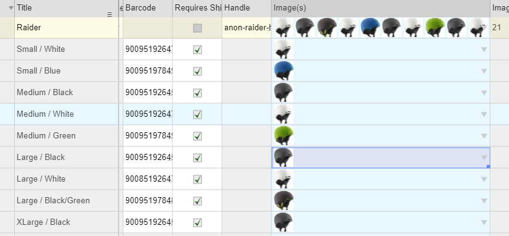Click the anon-raider handle cell
Image resolution: width=509 pixels, height=236 pixels.
(x=246, y=28)
